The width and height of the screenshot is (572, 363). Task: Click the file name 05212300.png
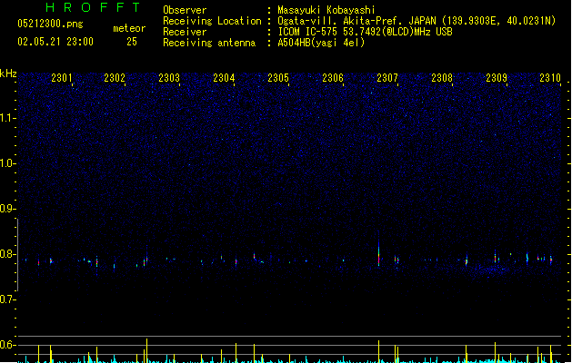(50, 24)
